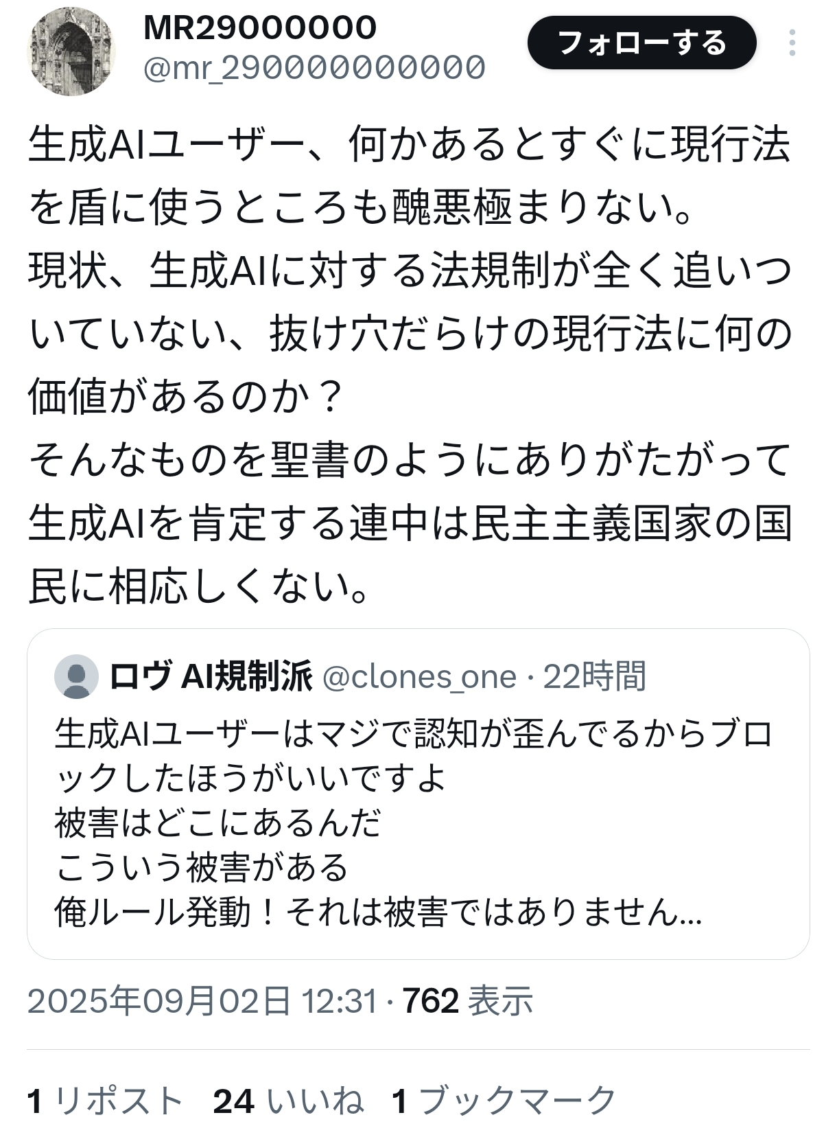Open quoted post at line 被害はどこにあるんだ
The height and width of the screenshot is (1137, 837).
click(218, 823)
